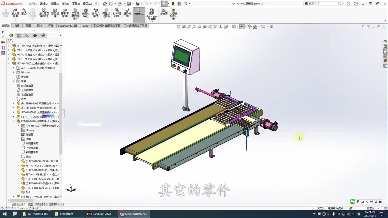The width and height of the screenshot is (388, 218).
Task: Click the Smart Fasteners (智能扣件) tool
Action: (x=55, y=13)
